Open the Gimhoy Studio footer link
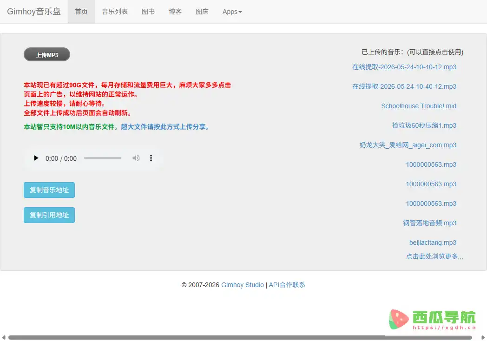Screen dimensions: 487x341 point(242,285)
